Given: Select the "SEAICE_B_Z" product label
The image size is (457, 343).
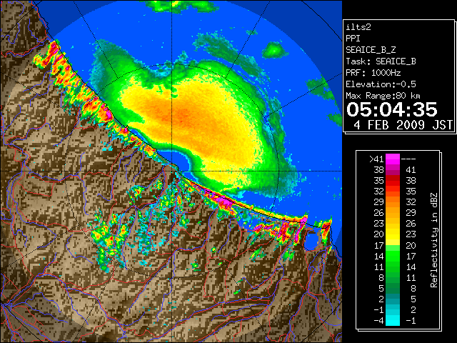Looking at the screenshot, I should click(x=371, y=50).
